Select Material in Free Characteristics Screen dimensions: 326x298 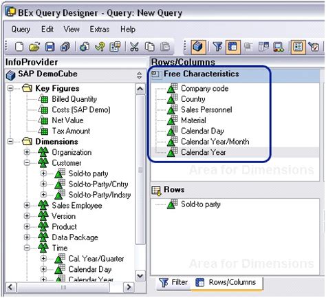tap(193, 120)
